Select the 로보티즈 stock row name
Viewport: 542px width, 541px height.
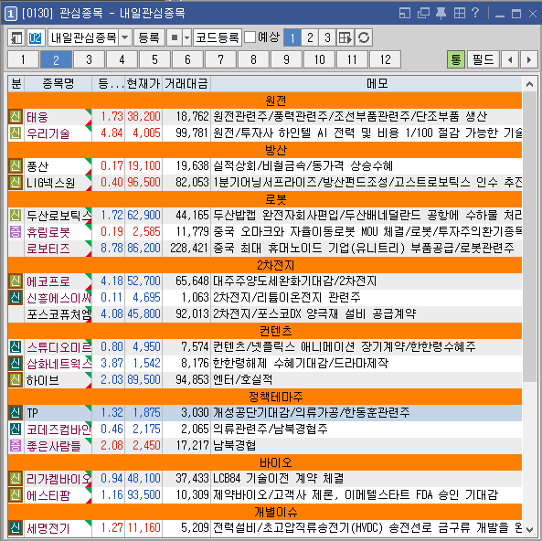click(48, 249)
